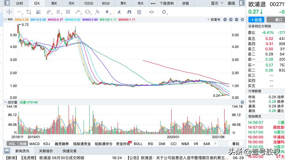
Task: Switch to 60分 period tab
Action: click(x=106, y=3)
